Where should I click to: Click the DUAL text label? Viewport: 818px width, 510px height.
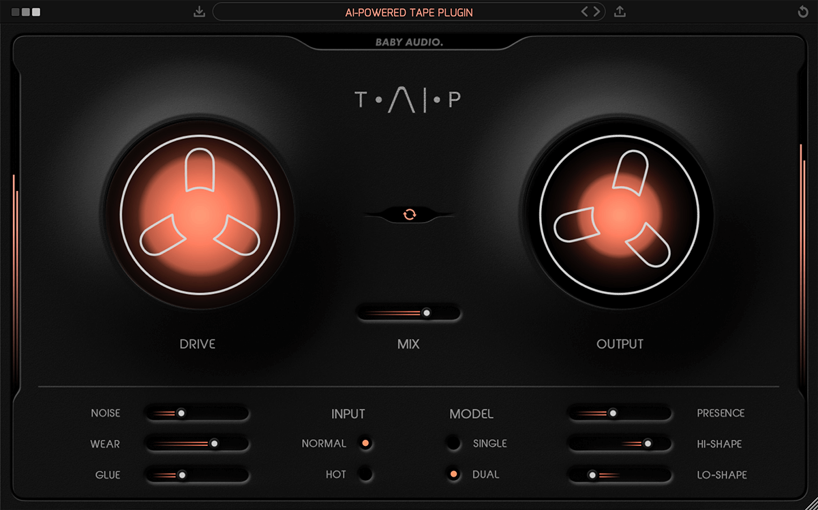486,474
